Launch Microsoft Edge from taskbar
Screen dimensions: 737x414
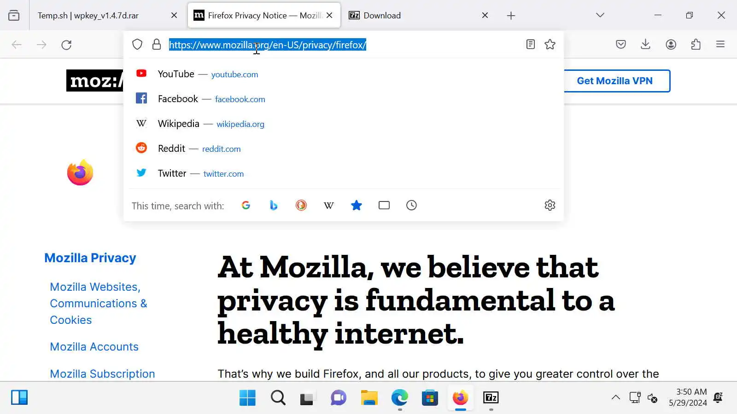(x=399, y=397)
